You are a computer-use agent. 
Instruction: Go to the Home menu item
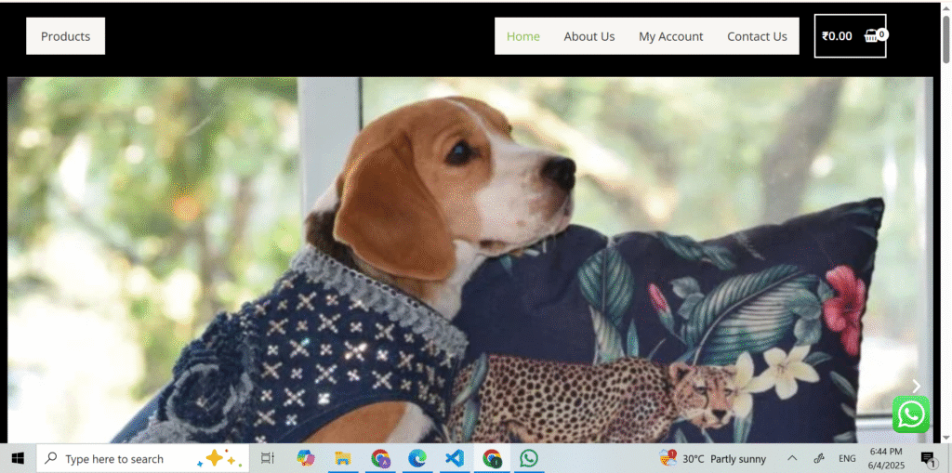point(523,36)
